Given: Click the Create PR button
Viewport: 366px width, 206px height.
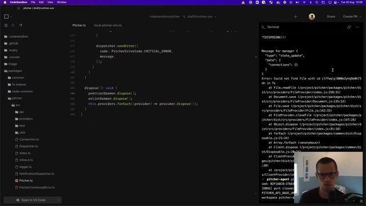Looking at the screenshot, I should click(350, 17).
